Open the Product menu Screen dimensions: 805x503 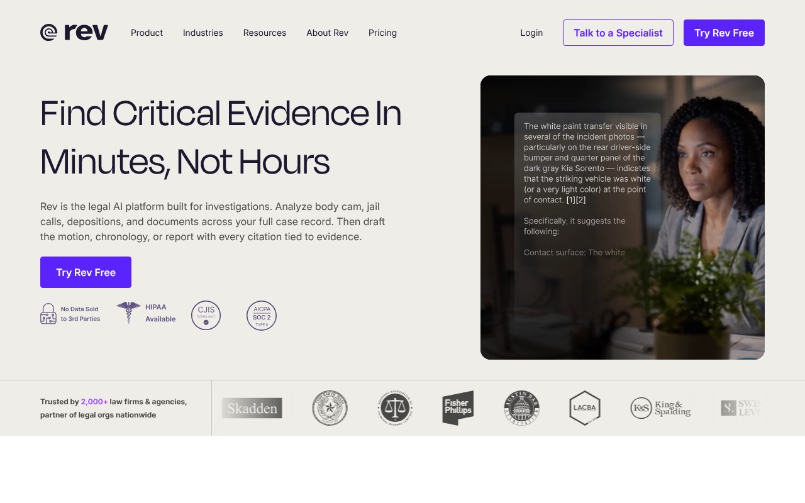pyautogui.click(x=147, y=33)
